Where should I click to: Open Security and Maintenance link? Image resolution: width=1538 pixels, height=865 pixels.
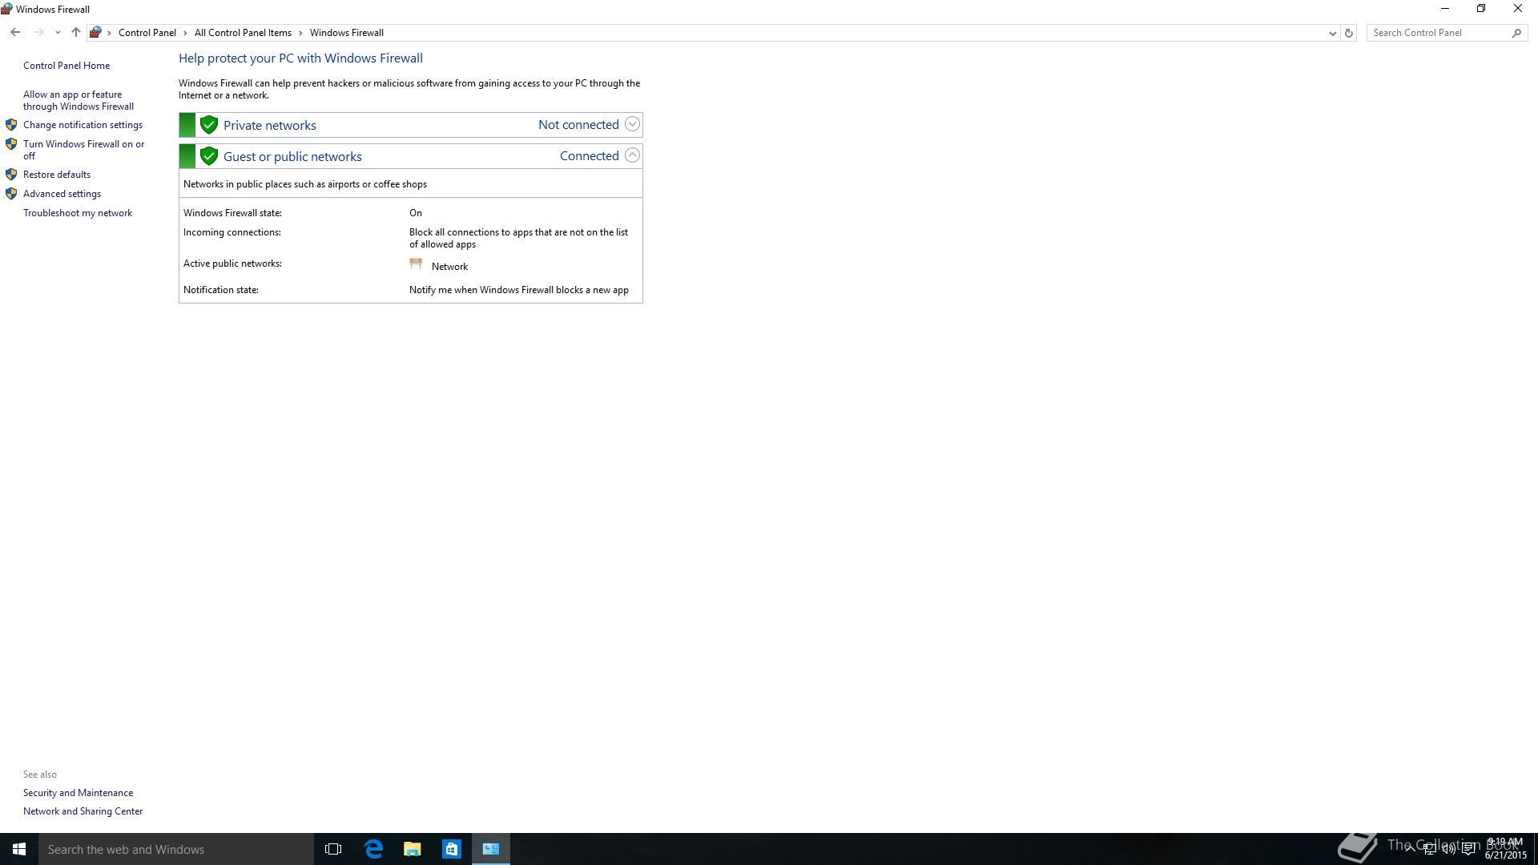coord(78,793)
